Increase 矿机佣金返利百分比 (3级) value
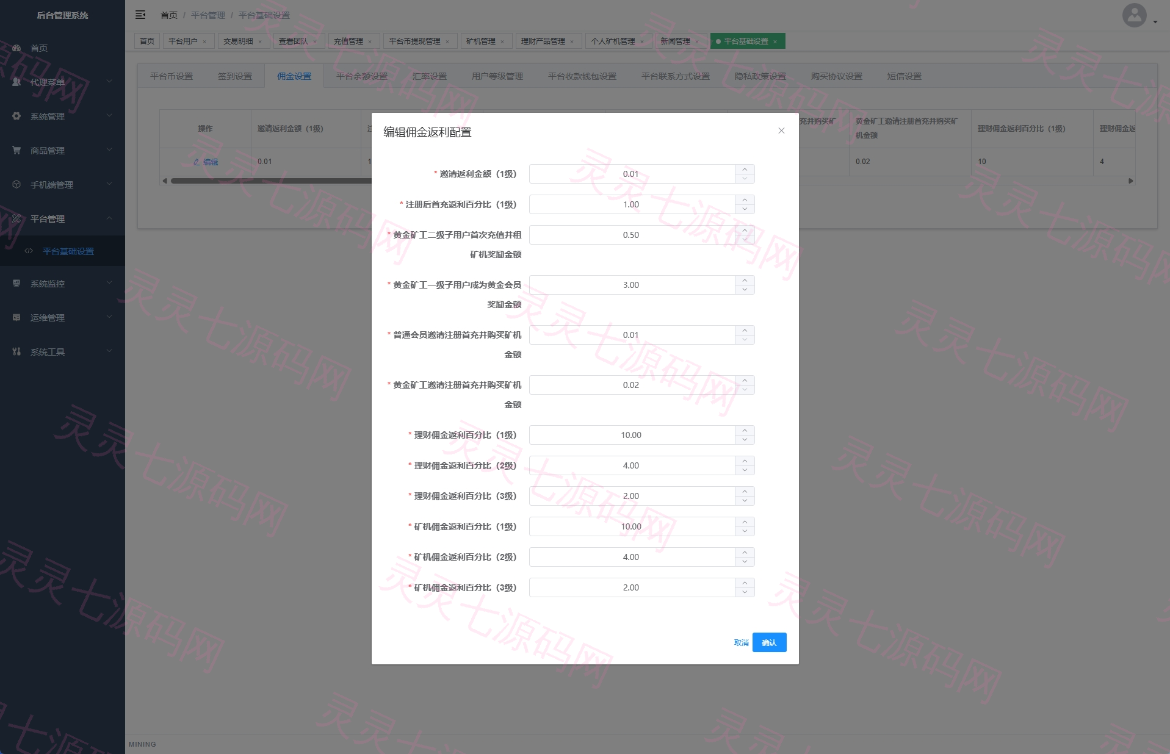 pos(745,583)
